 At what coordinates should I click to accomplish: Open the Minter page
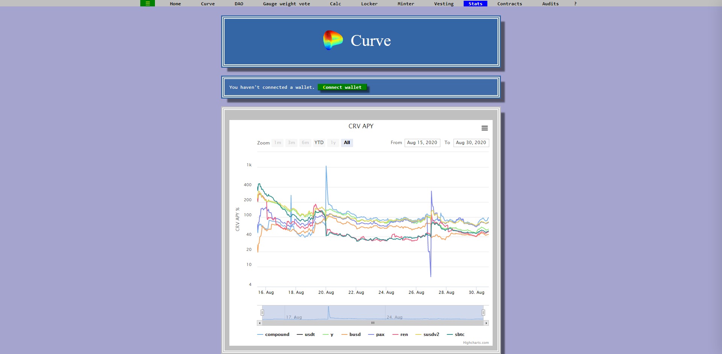(x=406, y=4)
